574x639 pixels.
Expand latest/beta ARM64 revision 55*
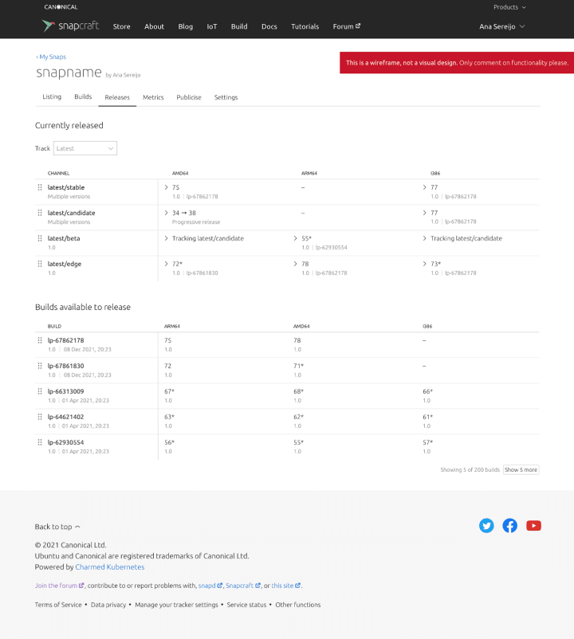point(295,238)
